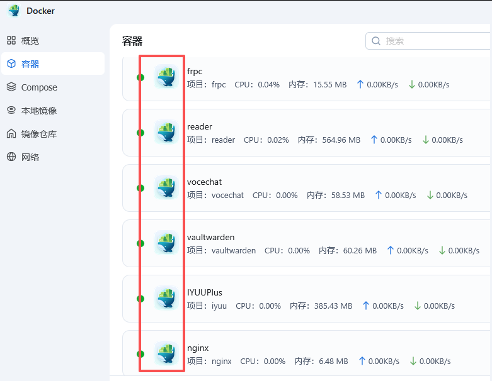Click IYUUPlus project label iyuu
Screen dimensions: 492x381
(x=219, y=306)
